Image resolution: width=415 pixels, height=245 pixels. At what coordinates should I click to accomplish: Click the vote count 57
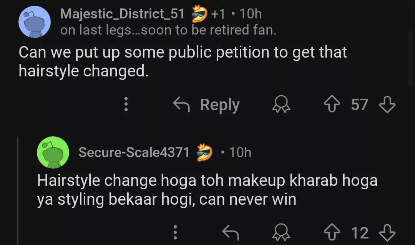pos(360,104)
